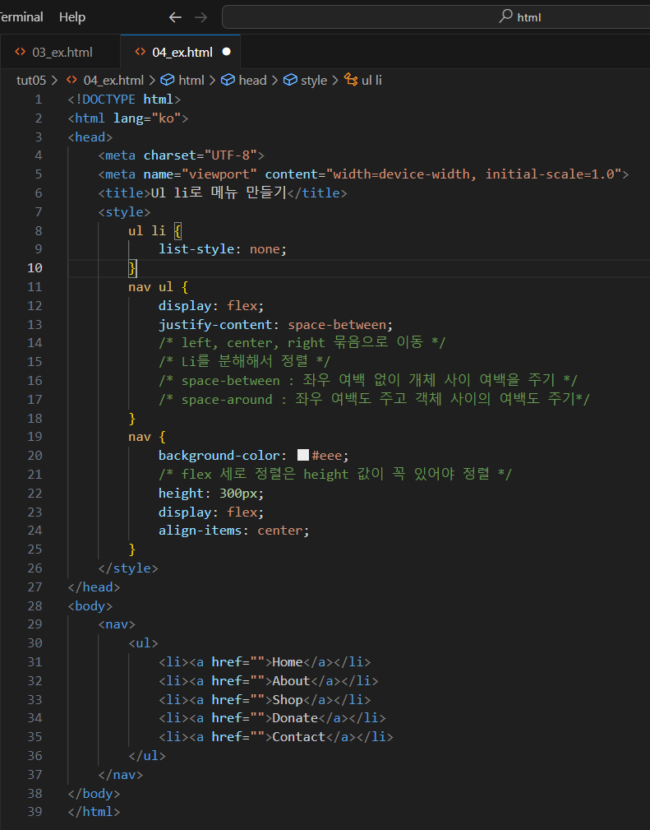
Task: Click the cube icon beside html breadcrumb
Action: [168, 80]
